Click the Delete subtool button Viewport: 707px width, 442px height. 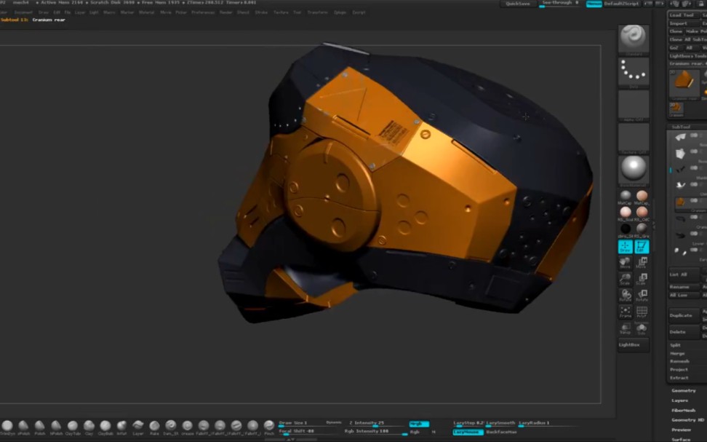(684, 332)
